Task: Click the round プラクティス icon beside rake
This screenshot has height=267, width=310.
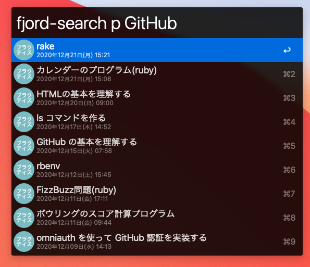Action: pos(24,50)
